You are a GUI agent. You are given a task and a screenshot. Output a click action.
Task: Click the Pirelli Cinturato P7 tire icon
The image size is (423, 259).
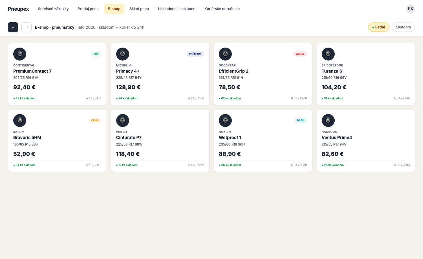coord(123,120)
